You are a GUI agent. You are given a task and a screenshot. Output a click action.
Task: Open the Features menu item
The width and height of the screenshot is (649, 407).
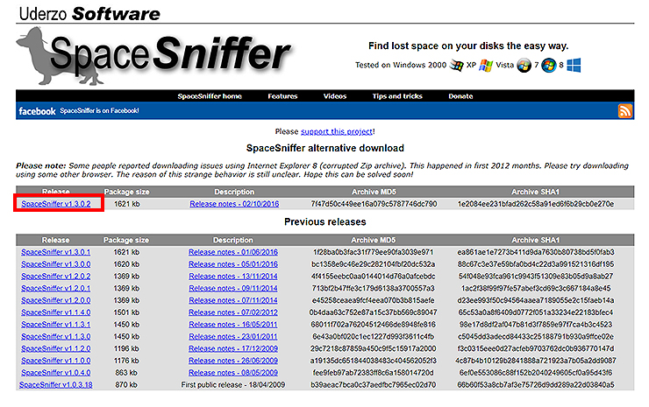pos(282,96)
